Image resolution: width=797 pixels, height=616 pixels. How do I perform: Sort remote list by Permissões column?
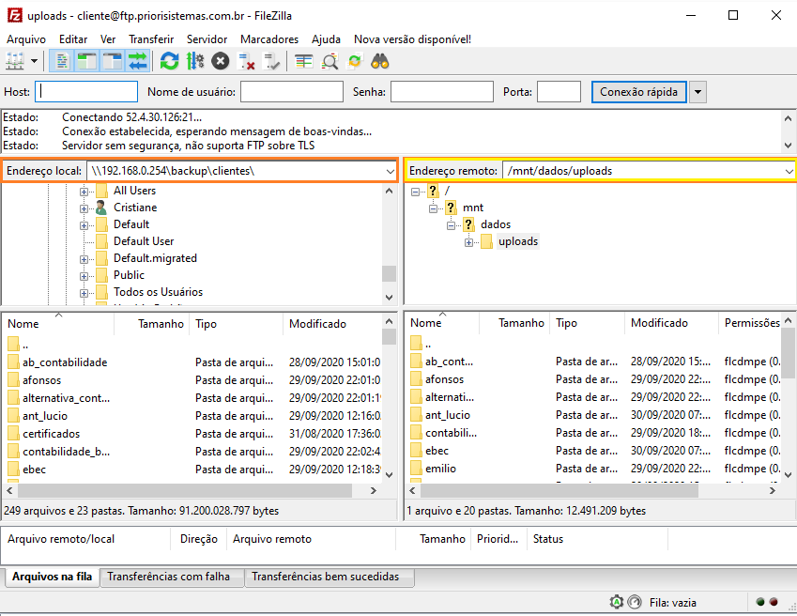pos(752,323)
